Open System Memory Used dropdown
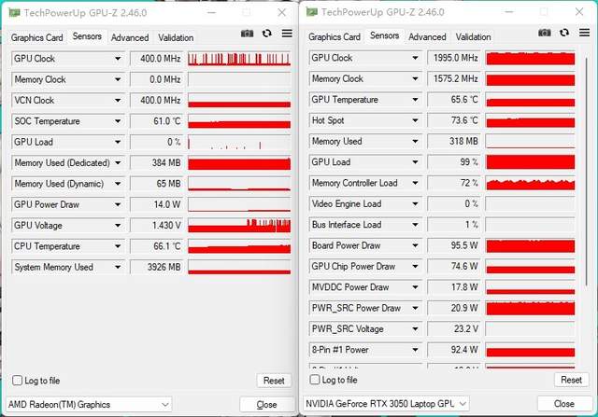This screenshot has height=417, width=598. [x=118, y=268]
